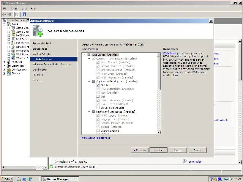Check the Server Side Includes checkbox

(x=98, y=108)
